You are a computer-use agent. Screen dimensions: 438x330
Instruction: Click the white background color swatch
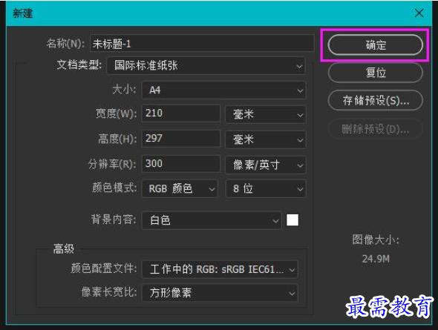(292, 220)
